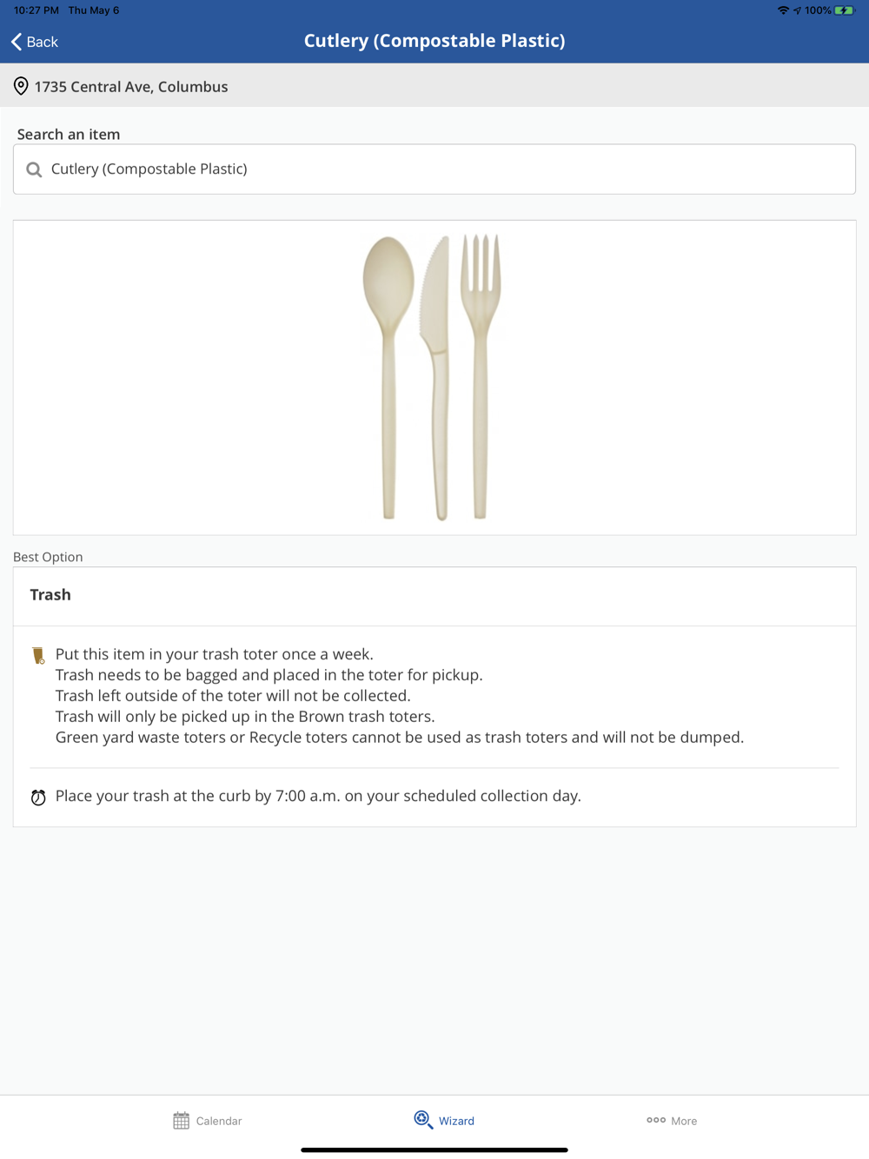Image resolution: width=869 pixels, height=1159 pixels.
Task: Tap the 1735 Central Ave address
Action: pyautogui.click(x=131, y=87)
